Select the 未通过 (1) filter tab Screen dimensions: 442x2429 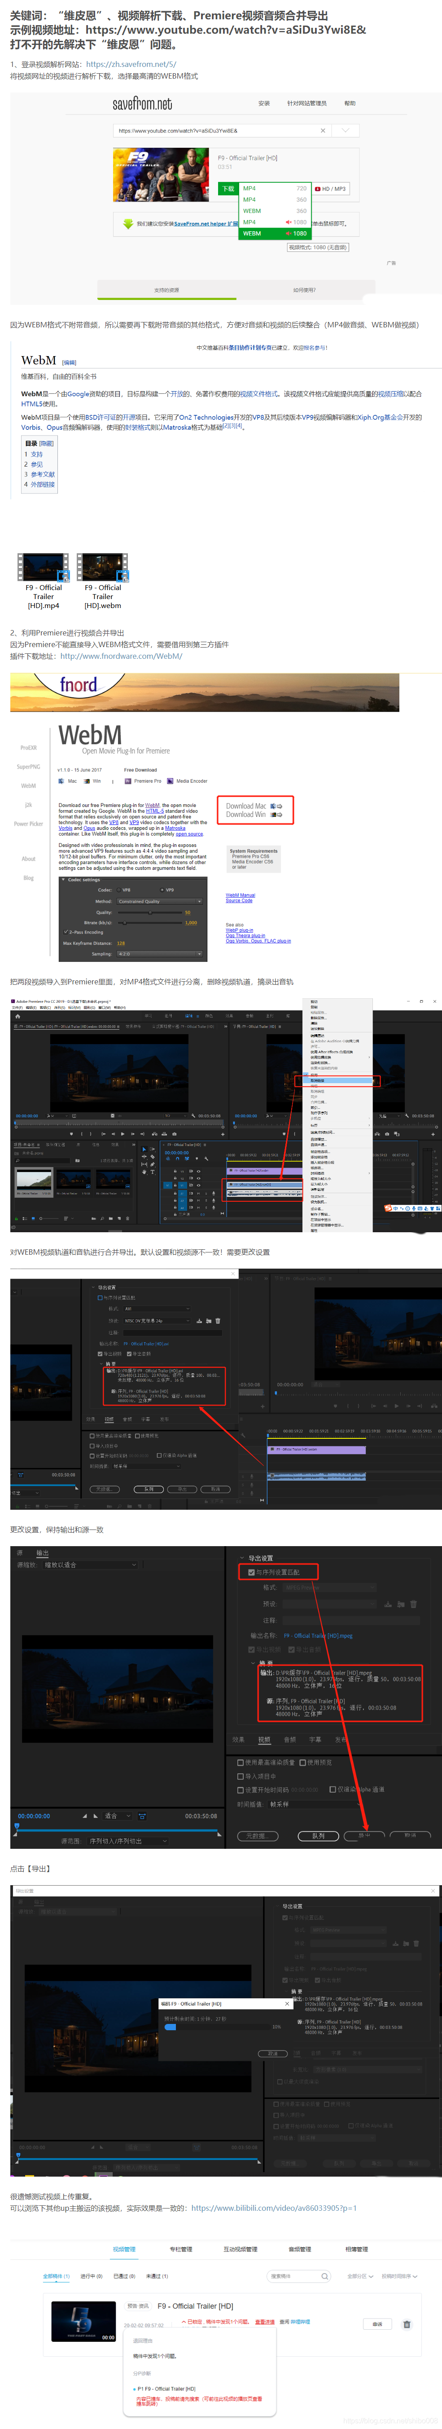pos(158,2276)
